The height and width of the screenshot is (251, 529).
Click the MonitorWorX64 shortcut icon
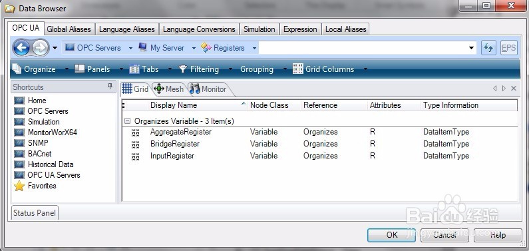[x=19, y=132]
